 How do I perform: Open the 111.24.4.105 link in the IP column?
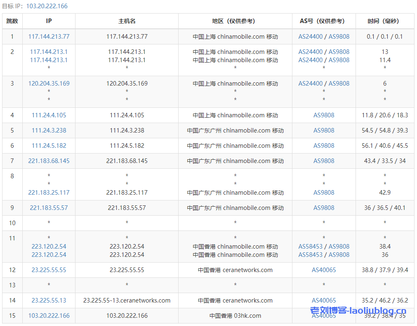49,115
